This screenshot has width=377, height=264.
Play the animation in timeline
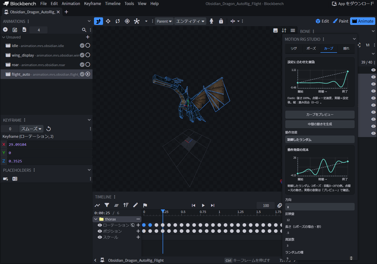tap(203, 205)
